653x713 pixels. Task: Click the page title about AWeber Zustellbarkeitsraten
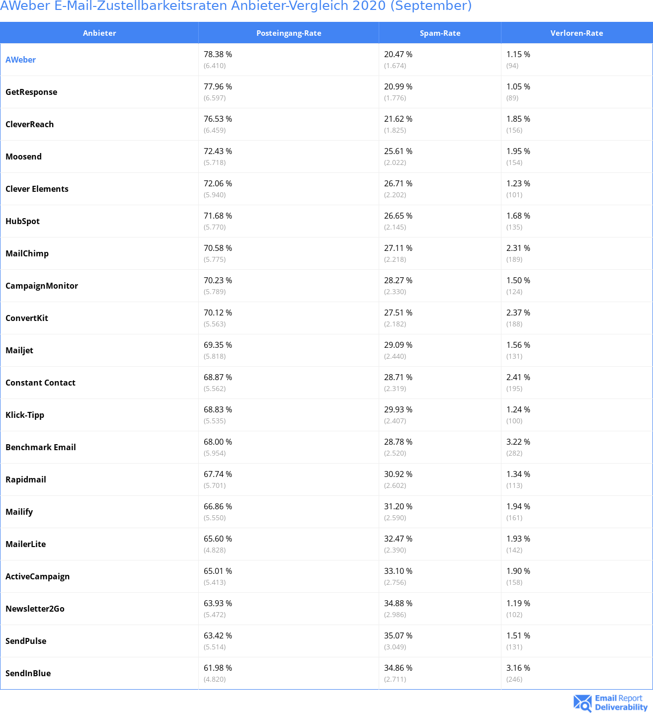[x=236, y=6]
